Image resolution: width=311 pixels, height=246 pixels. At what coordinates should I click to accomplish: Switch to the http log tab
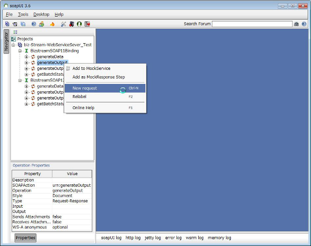point(133,238)
